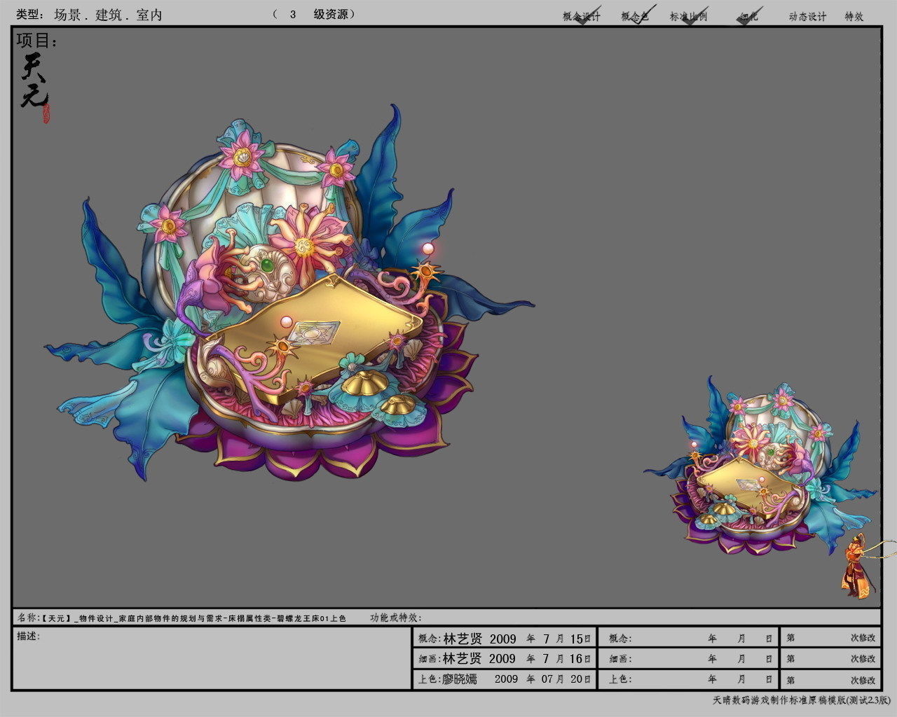Screen dimensions: 897x717
Task: Click the 第 次修改 cell in the 细画 row
Action: click(830, 659)
